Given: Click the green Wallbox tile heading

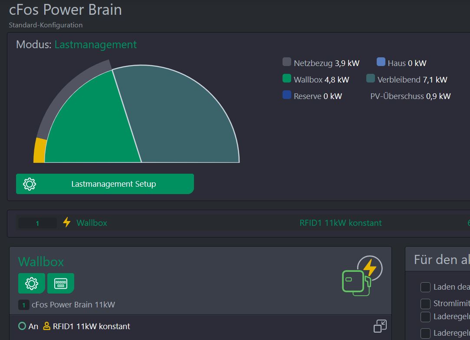Looking at the screenshot, I should [x=41, y=262].
